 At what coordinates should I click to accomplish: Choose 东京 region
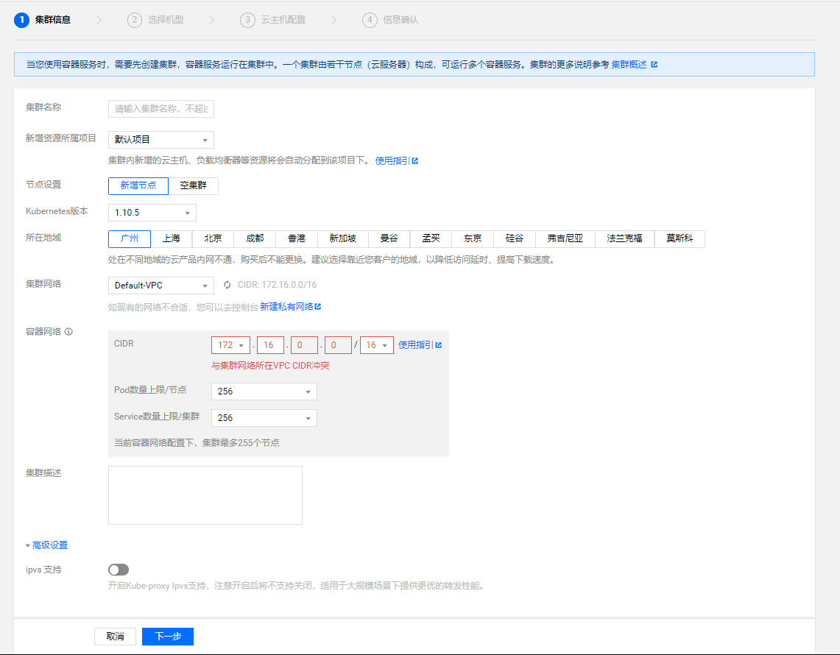(473, 238)
